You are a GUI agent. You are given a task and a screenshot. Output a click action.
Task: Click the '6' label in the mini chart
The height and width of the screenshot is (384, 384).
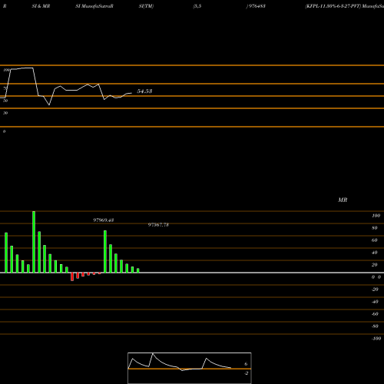pos(246,364)
